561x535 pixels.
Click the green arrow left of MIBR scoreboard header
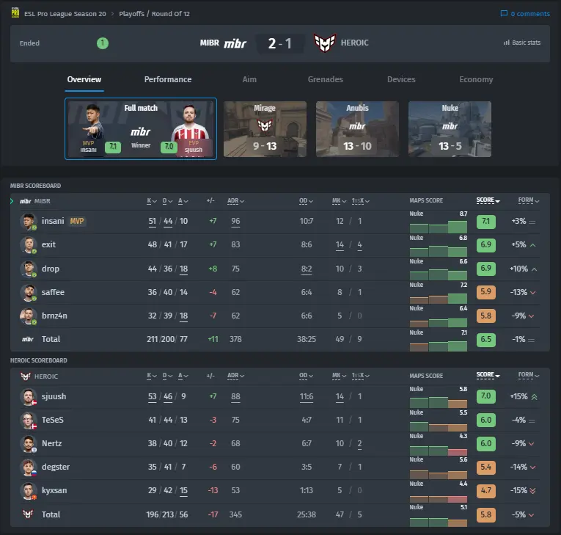pos(12,201)
